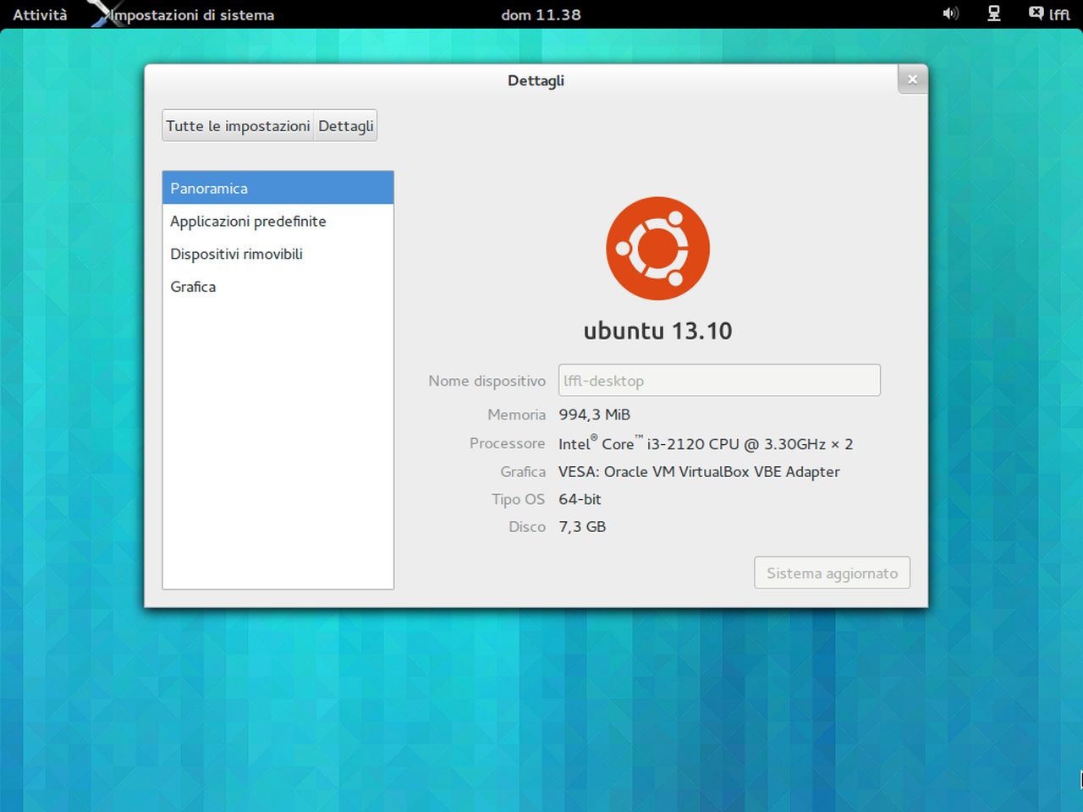Open the Impostazioni di sistema app menu
This screenshot has height=812, width=1083.
pos(193,14)
